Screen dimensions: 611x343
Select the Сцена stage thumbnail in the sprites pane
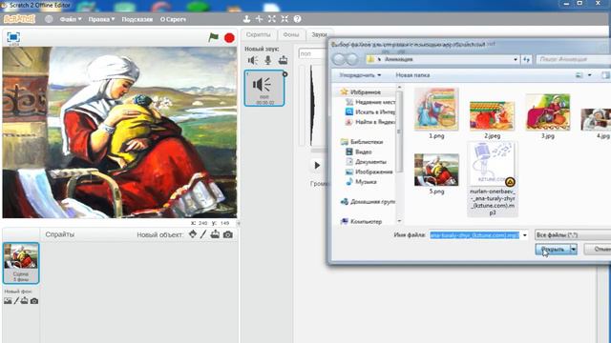point(21,263)
